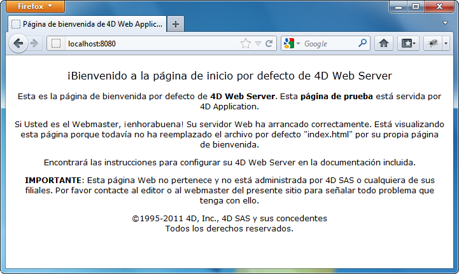Select the 4D Web Application welcome tab
This screenshot has width=459, height=274.
tap(87, 24)
